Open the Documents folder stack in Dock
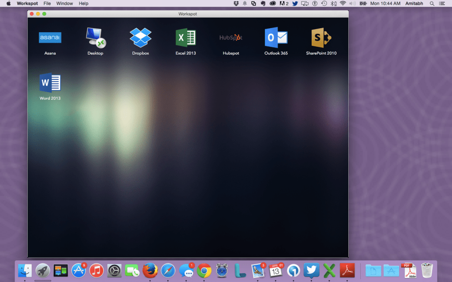Screen dimensions: 452x282 coord(373,271)
